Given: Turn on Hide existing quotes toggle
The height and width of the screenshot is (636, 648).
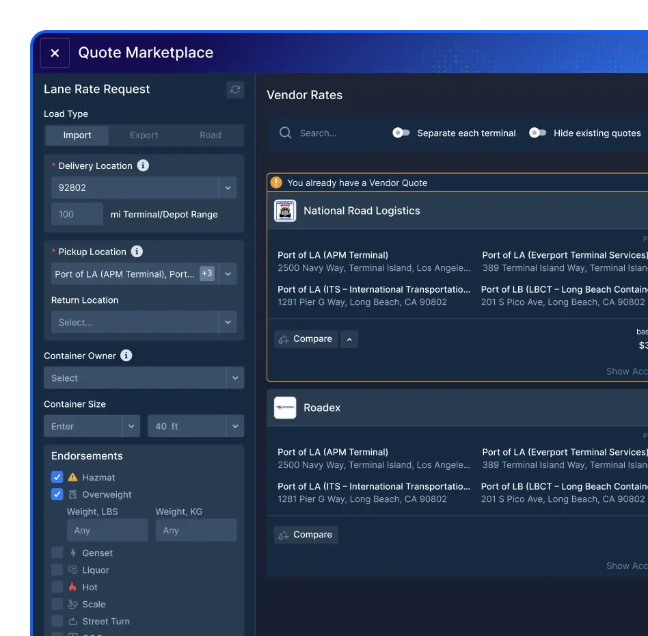Looking at the screenshot, I should point(538,133).
